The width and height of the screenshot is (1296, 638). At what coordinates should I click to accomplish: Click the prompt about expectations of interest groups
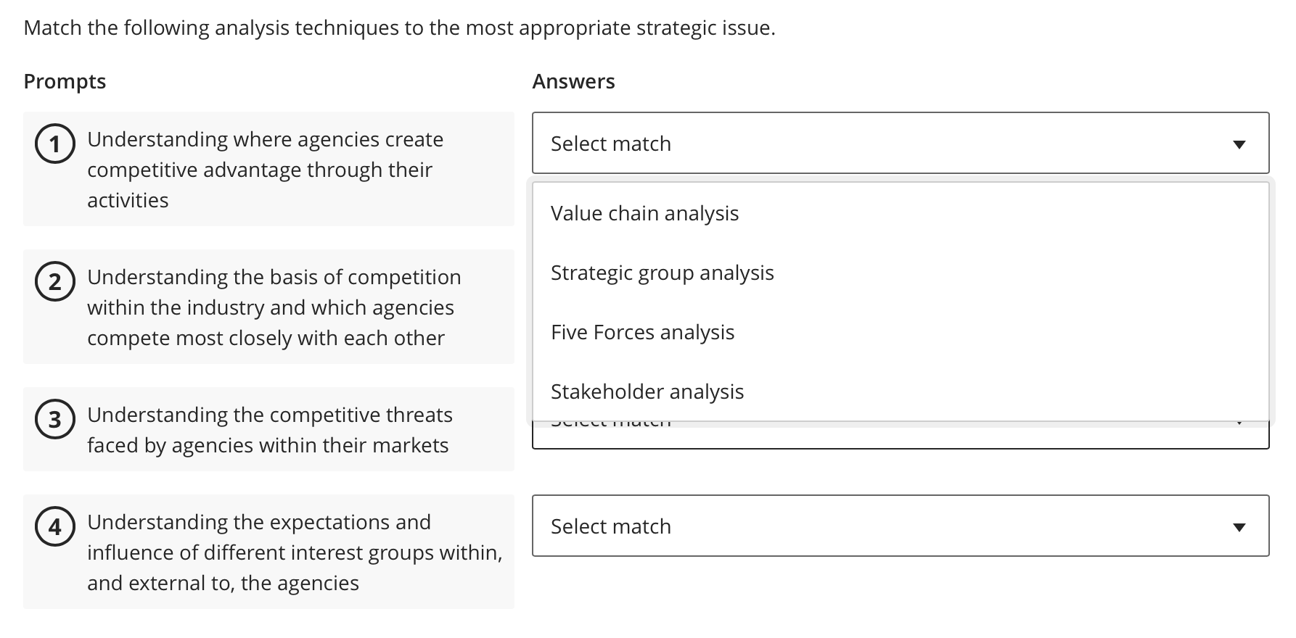295,552
